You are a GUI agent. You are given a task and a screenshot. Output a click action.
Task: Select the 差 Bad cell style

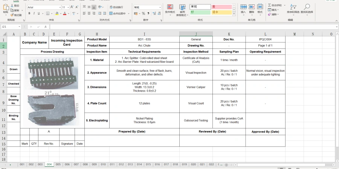pos(221,7)
